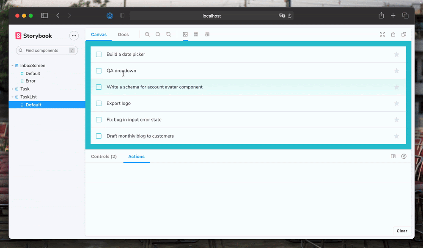Click the zoom out magnifier icon

(x=158, y=34)
